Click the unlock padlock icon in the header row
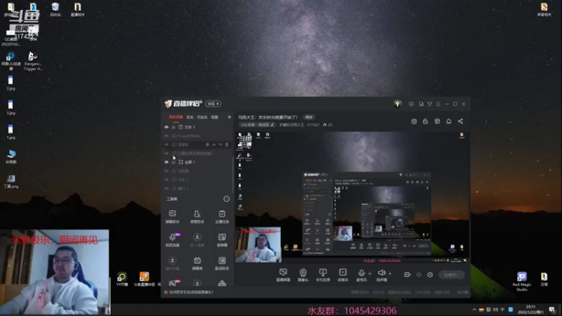This screenshot has width=562, height=316. pyautogui.click(x=426, y=121)
